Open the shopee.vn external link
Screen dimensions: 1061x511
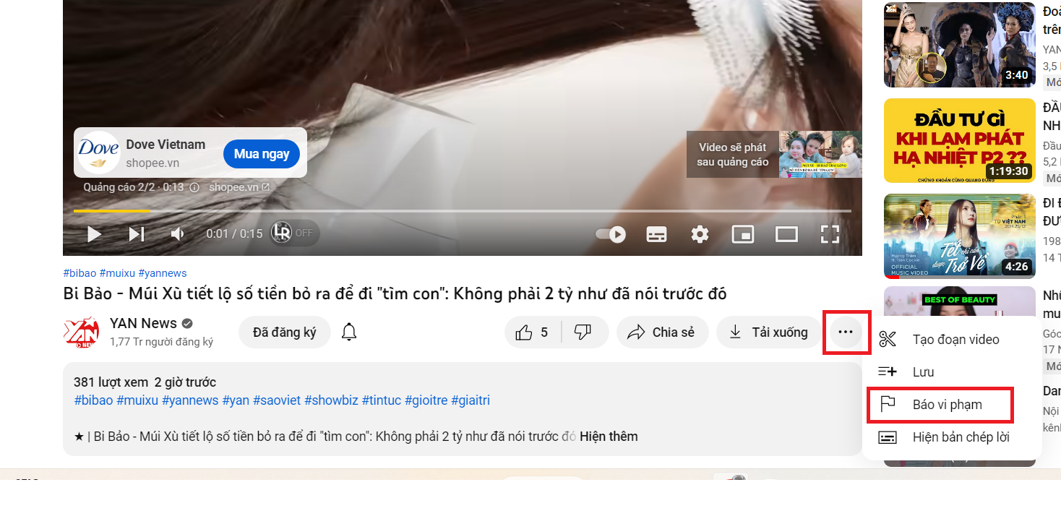tap(239, 187)
